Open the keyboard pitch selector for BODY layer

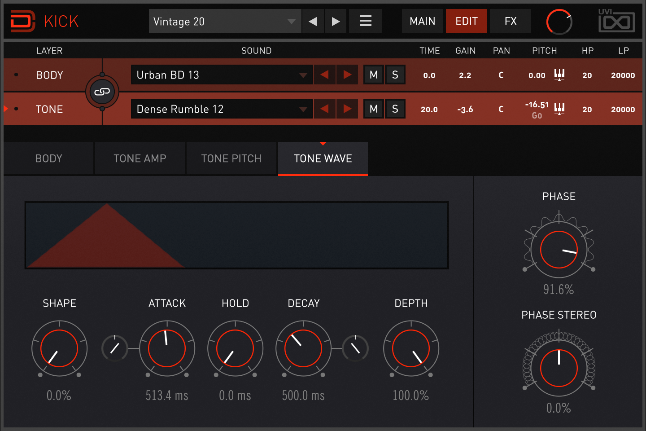pyautogui.click(x=559, y=75)
